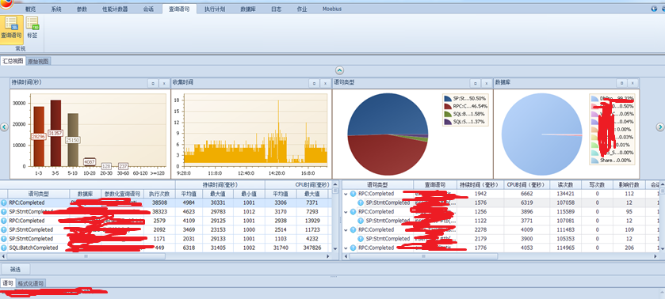Open the 性能计数器 tab
Screen dimensions: 665x299
[x=115, y=9]
